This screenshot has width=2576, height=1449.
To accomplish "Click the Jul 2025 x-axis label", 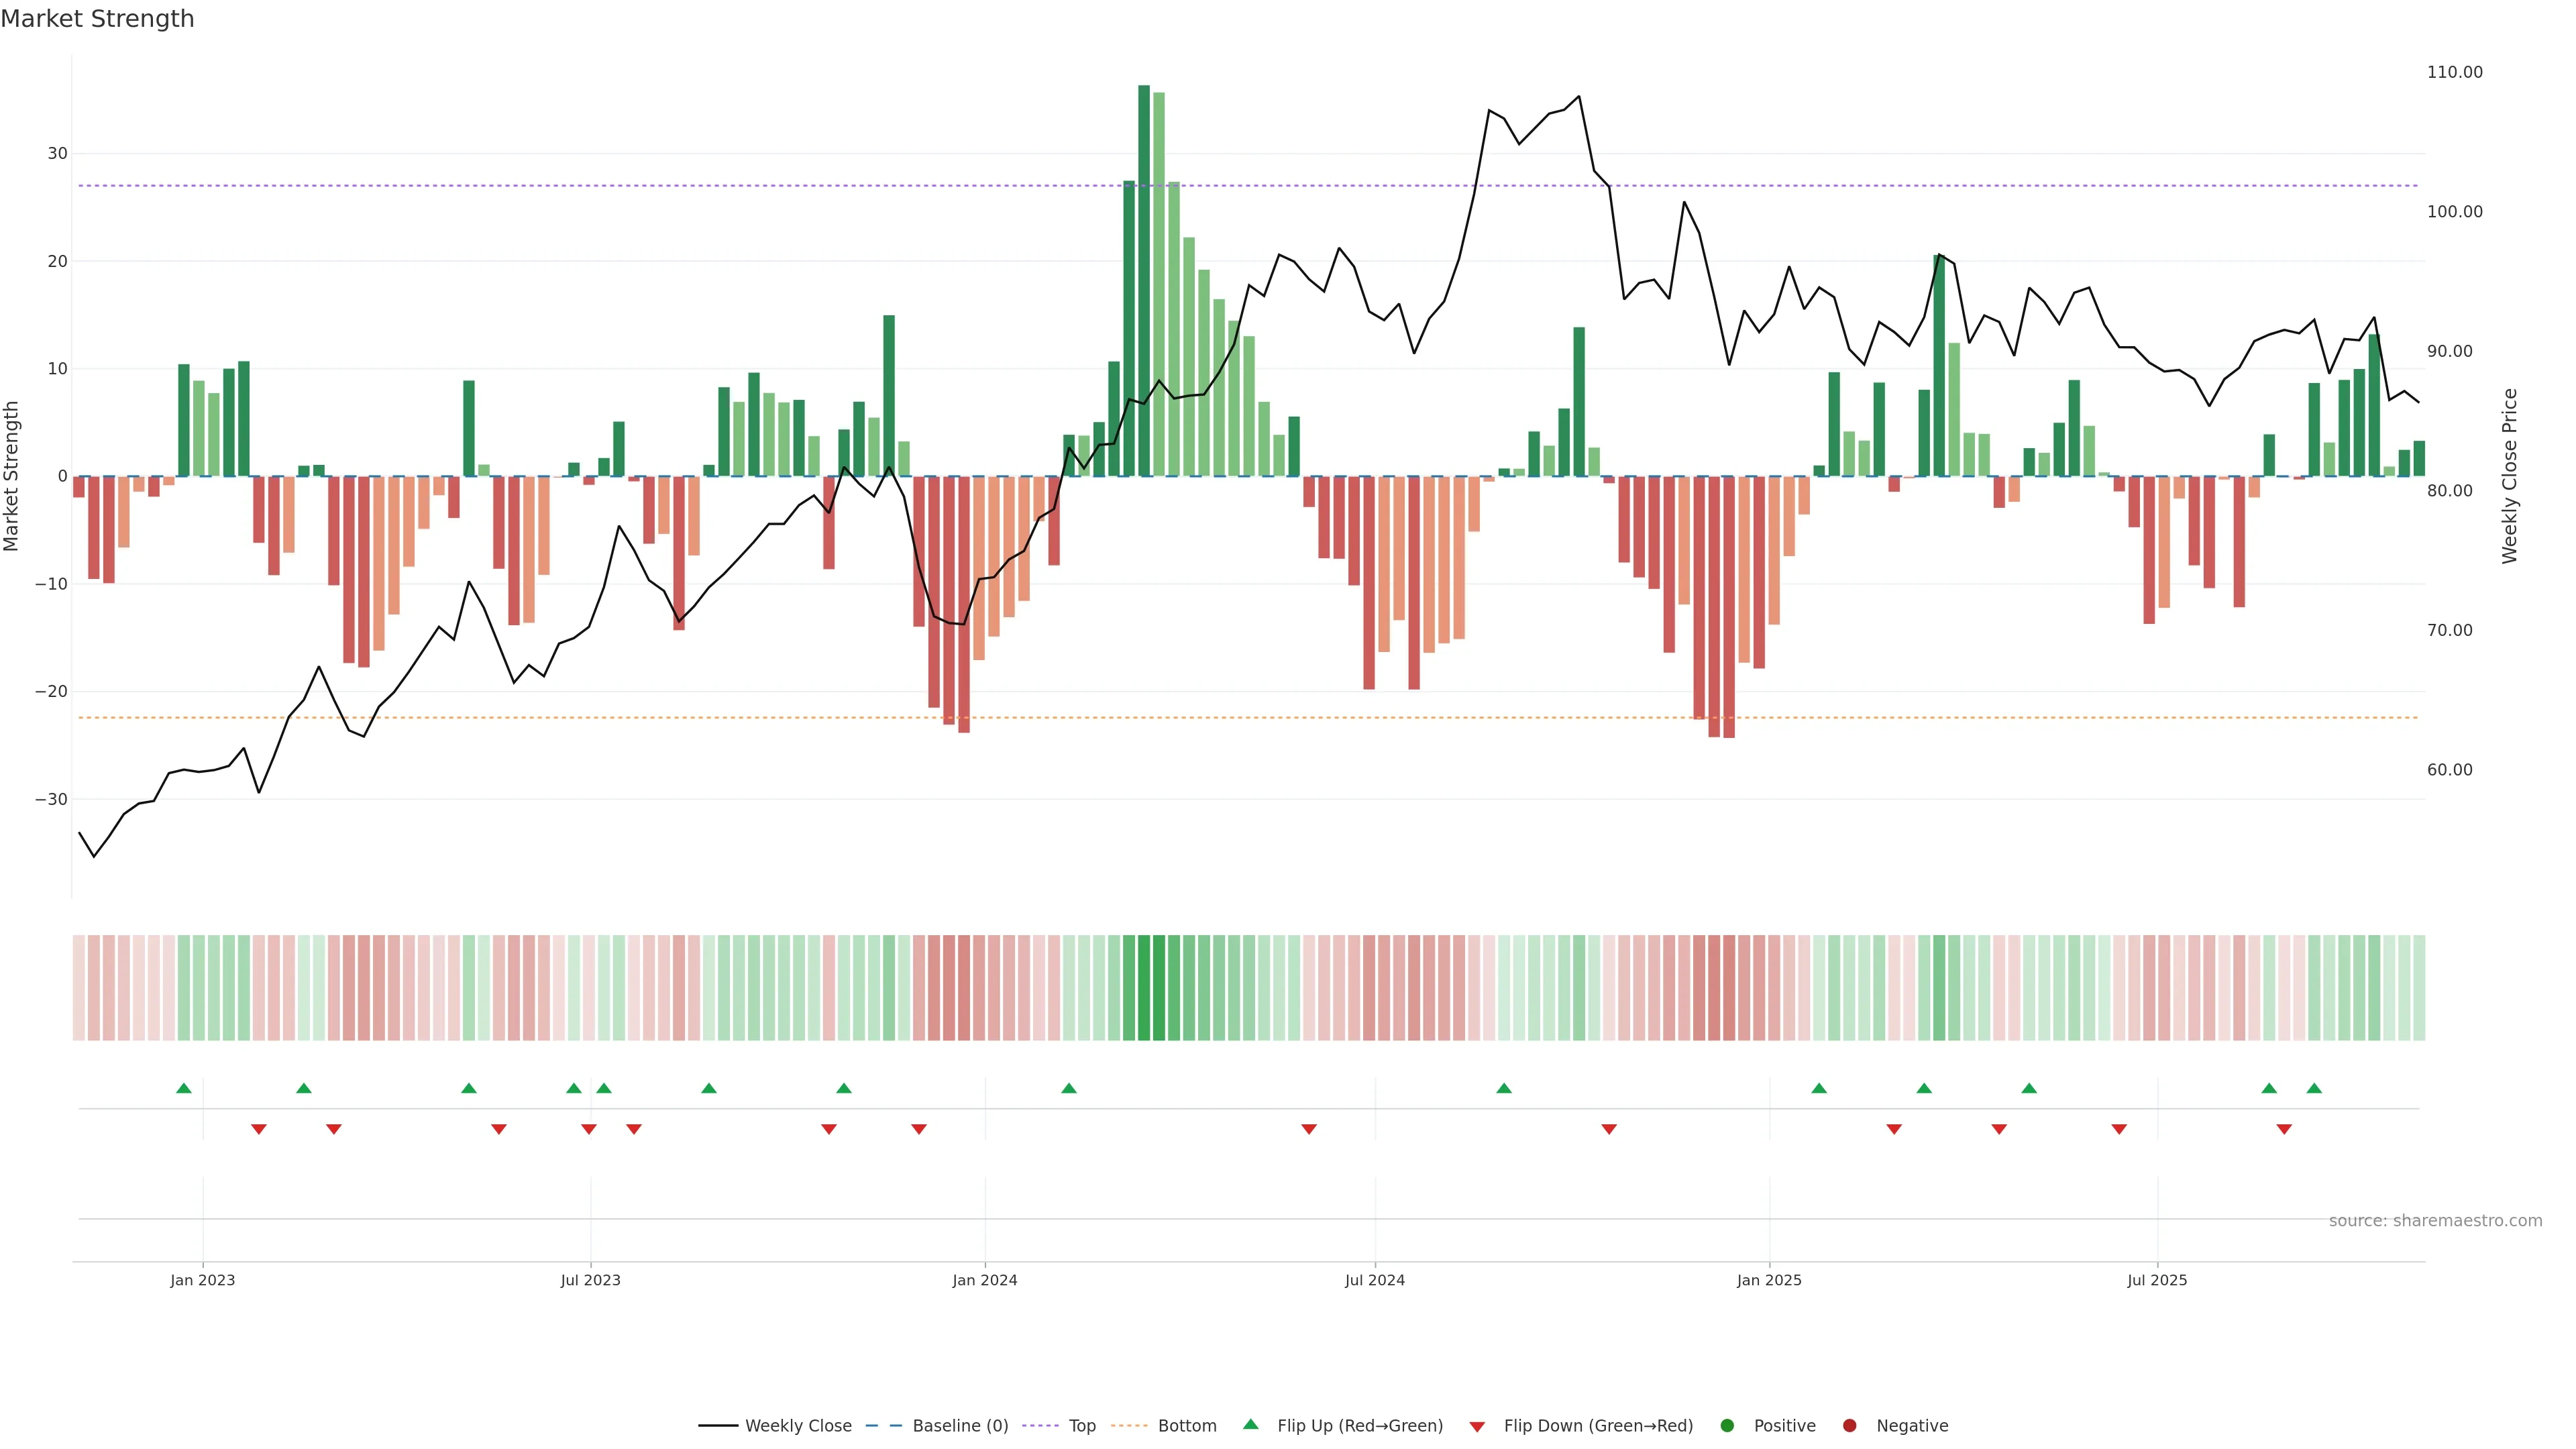I will pos(2157,1280).
